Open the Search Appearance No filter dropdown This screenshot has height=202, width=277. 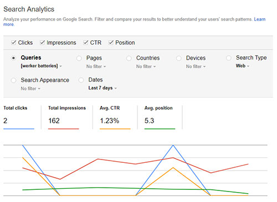pos(30,88)
